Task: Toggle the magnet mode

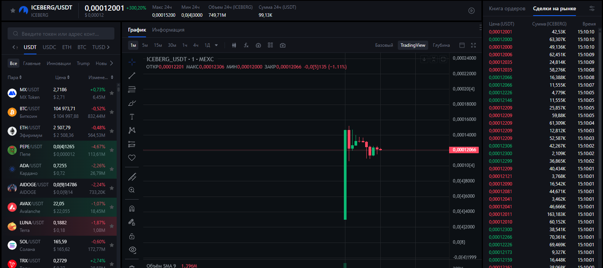Action: pyautogui.click(x=132, y=209)
